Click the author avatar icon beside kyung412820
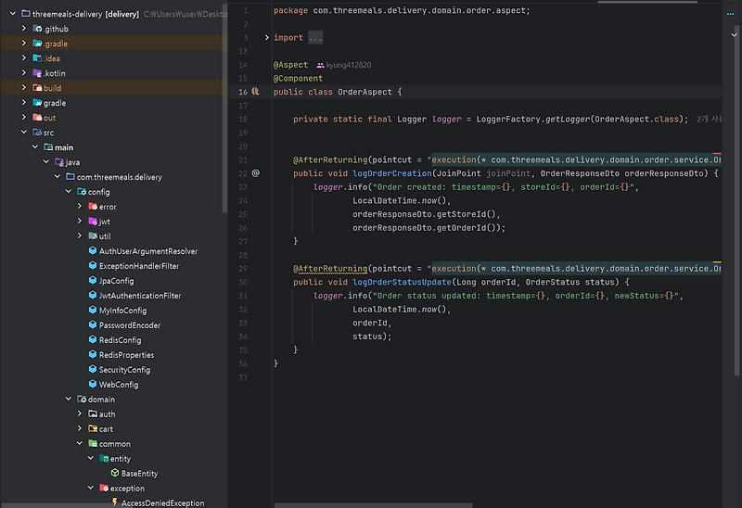Viewport: 742px width, 508px height. pos(321,66)
